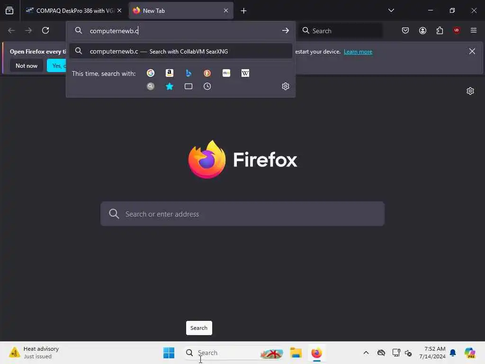Follow the Learn more link
Image resolution: width=485 pixels, height=364 pixels.
coord(358,52)
